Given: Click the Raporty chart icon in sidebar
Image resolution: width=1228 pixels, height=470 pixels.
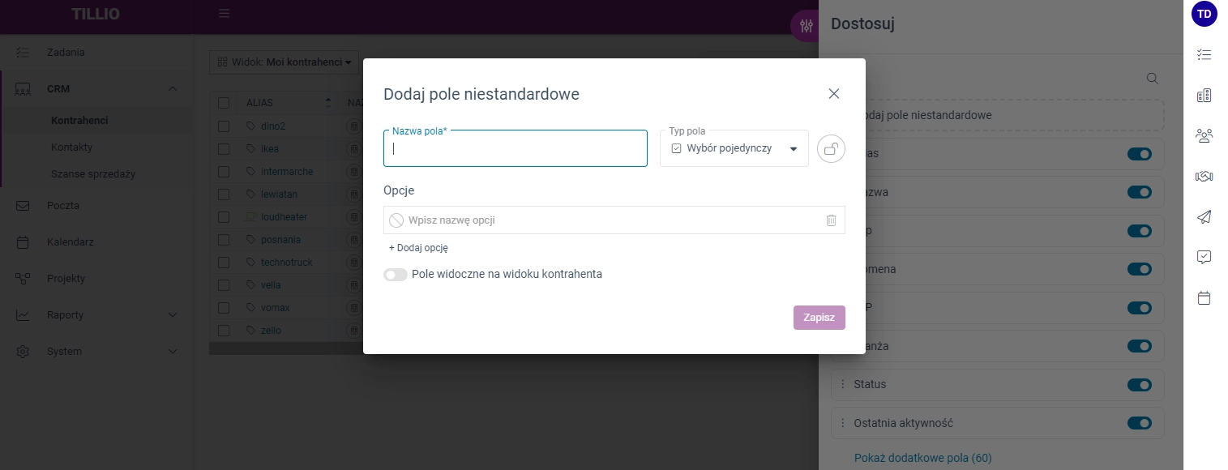Looking at the screenshot, I should [x=23, y=315].
